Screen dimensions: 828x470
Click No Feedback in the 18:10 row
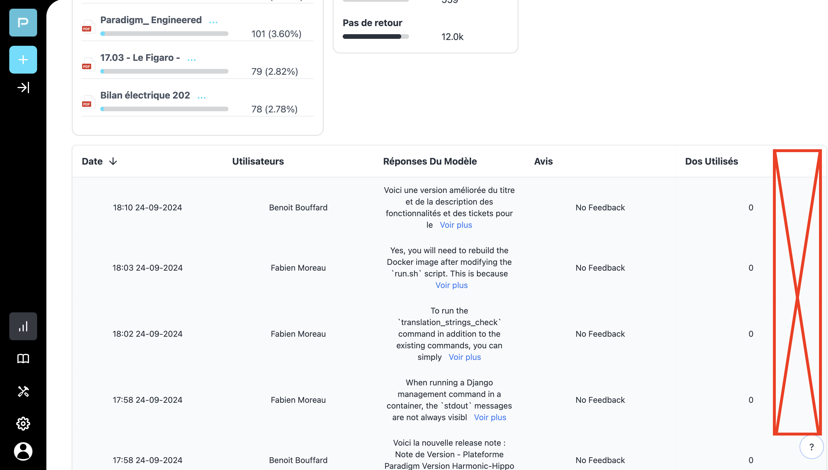[600, 207]
